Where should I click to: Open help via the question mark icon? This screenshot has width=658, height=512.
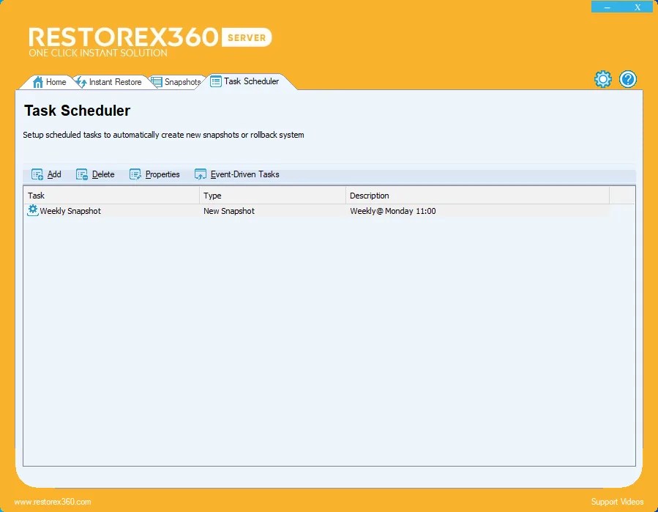click(x=628, y=79)
